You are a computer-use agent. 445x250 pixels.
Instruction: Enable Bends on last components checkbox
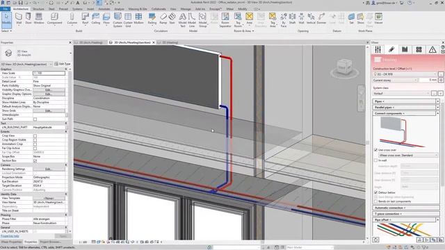[x=375, y=201]
